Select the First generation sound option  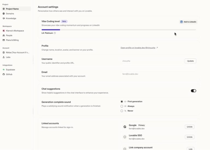(x=122, y=102)
